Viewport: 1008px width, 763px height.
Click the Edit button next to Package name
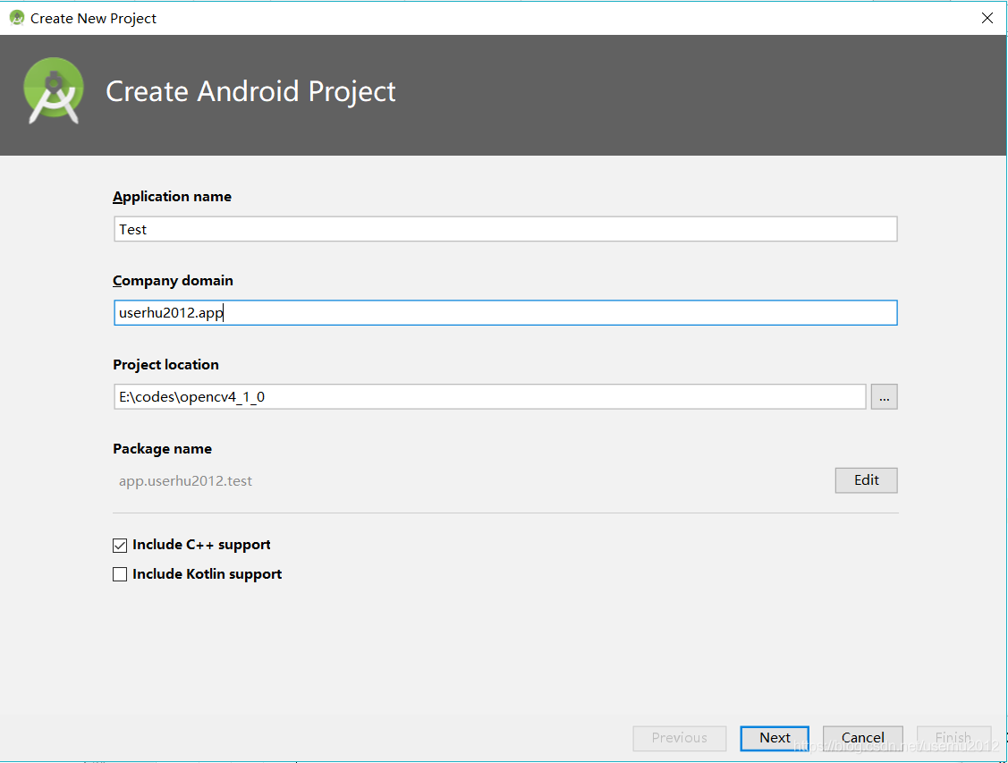865,480
